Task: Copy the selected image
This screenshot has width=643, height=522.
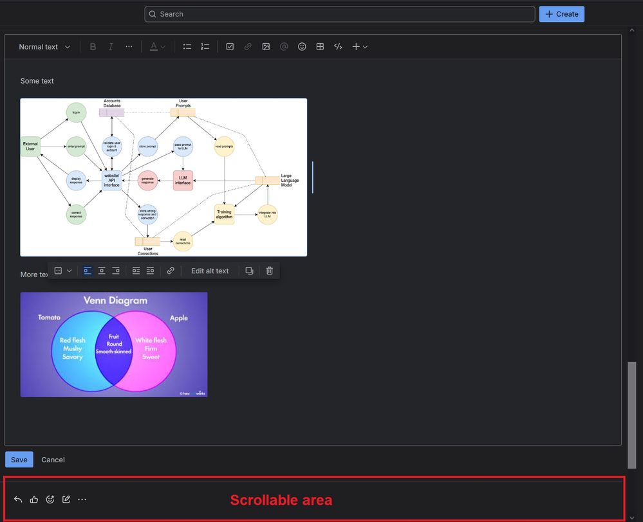Action: pyautogui.click(x=249, y=271)
